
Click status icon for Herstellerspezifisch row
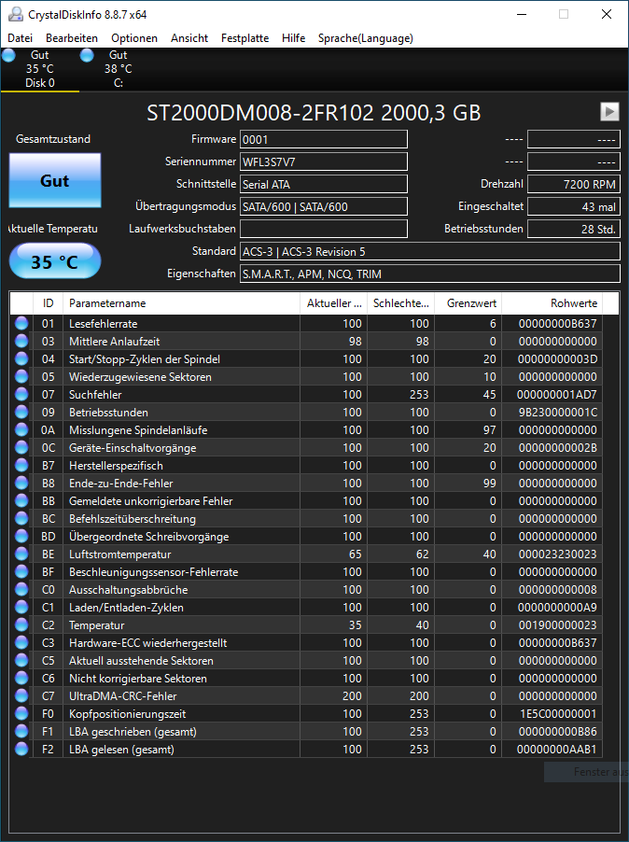tap(21, 465)
